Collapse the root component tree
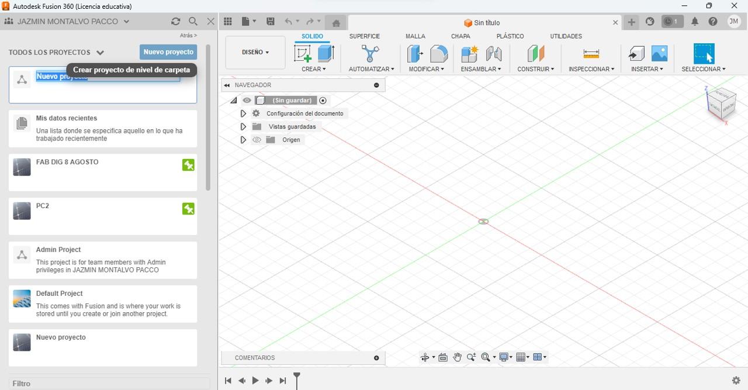The width and height of the screenshot is (748, 390). 234,101
